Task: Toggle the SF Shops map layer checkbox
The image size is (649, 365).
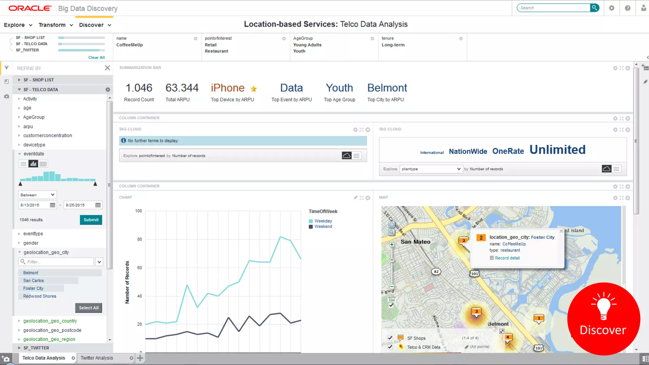Action: coord(390,338)
